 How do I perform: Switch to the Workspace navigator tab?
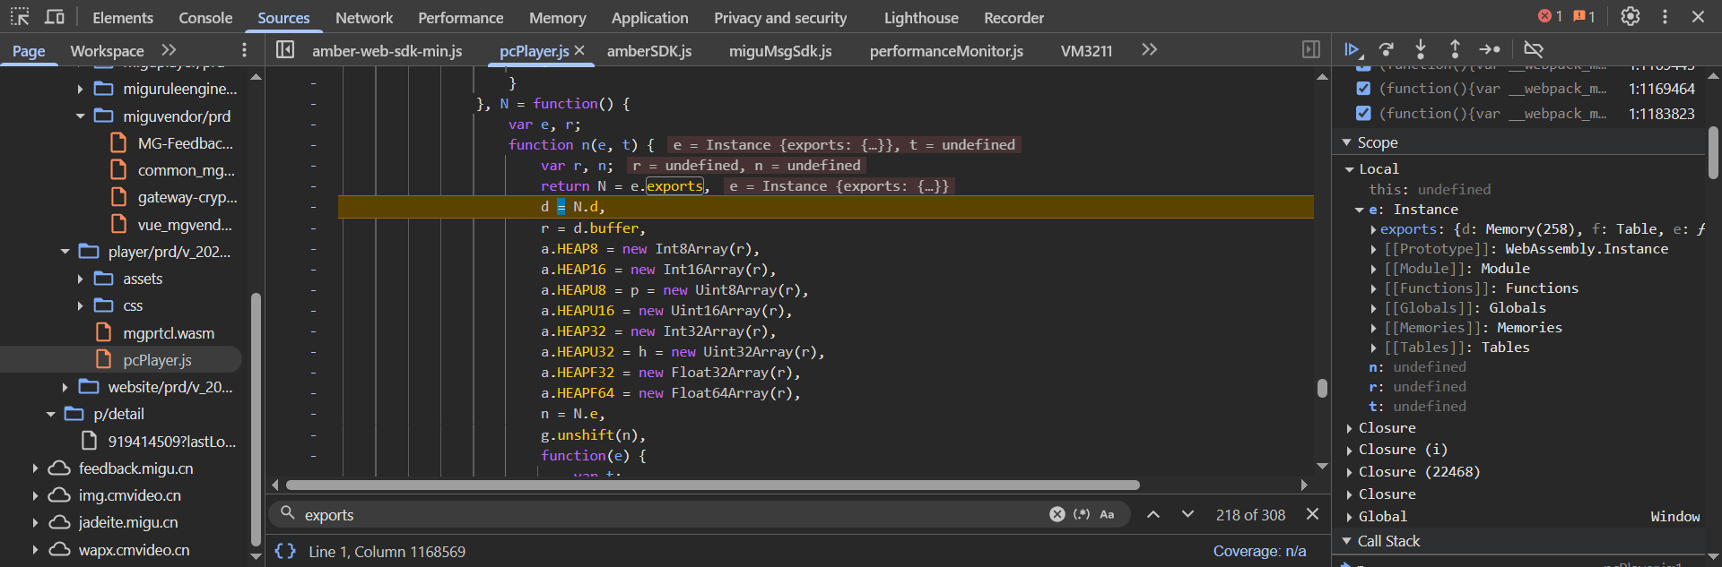pyautogui.click(x=108, y=51)
